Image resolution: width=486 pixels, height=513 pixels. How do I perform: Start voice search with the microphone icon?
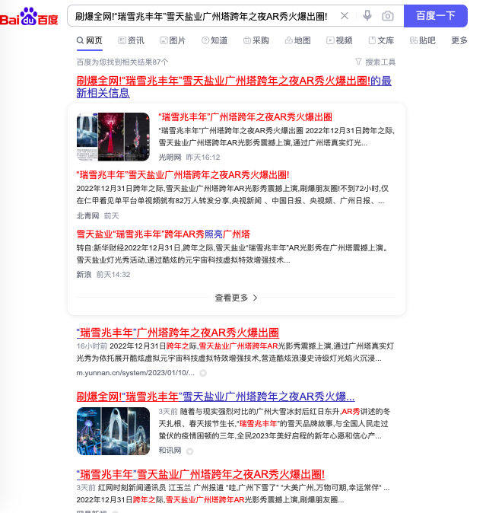click(x=367, y=16)
